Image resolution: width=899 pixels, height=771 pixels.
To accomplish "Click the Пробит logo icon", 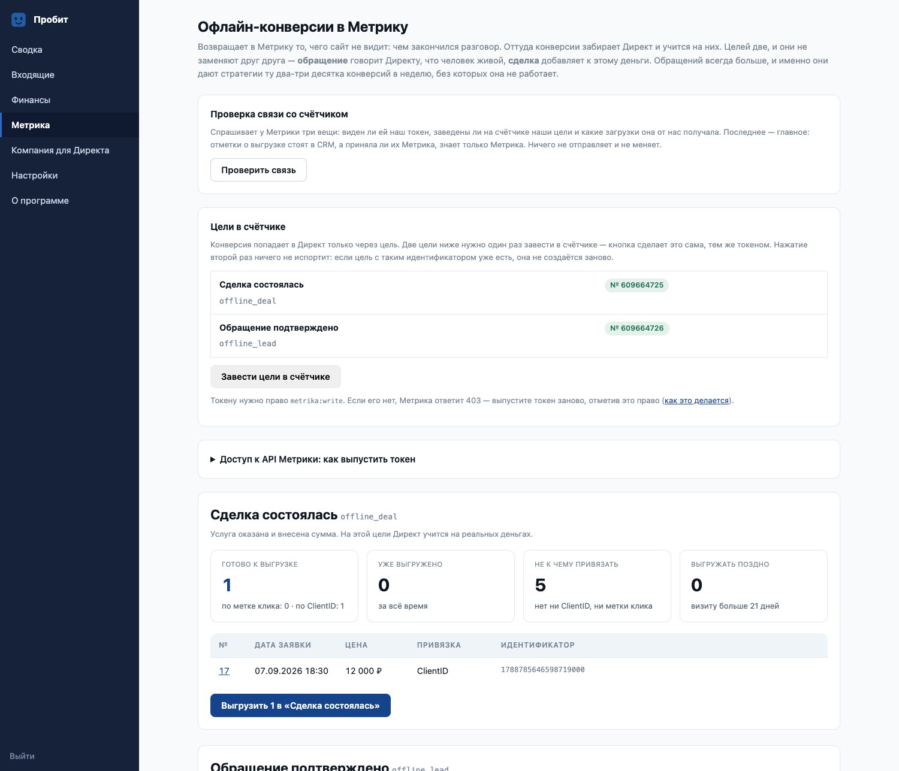I will click(x=19, y=20).
